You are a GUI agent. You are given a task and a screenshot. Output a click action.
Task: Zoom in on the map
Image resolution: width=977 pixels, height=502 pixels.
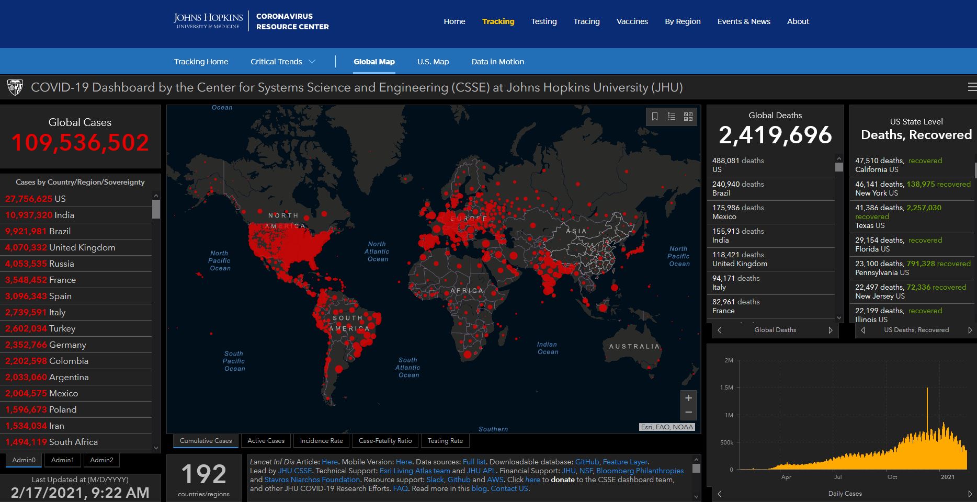point(688,398)
